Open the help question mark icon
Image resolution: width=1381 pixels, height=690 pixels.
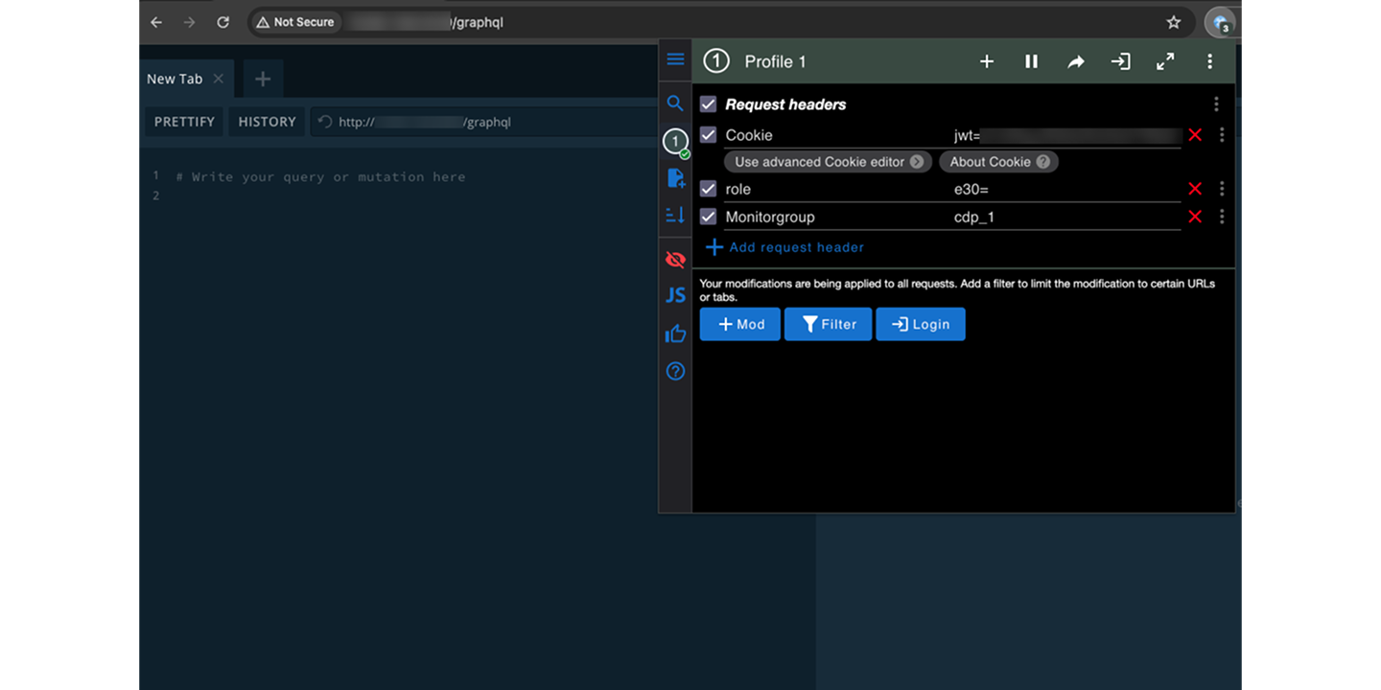(675, 371)
